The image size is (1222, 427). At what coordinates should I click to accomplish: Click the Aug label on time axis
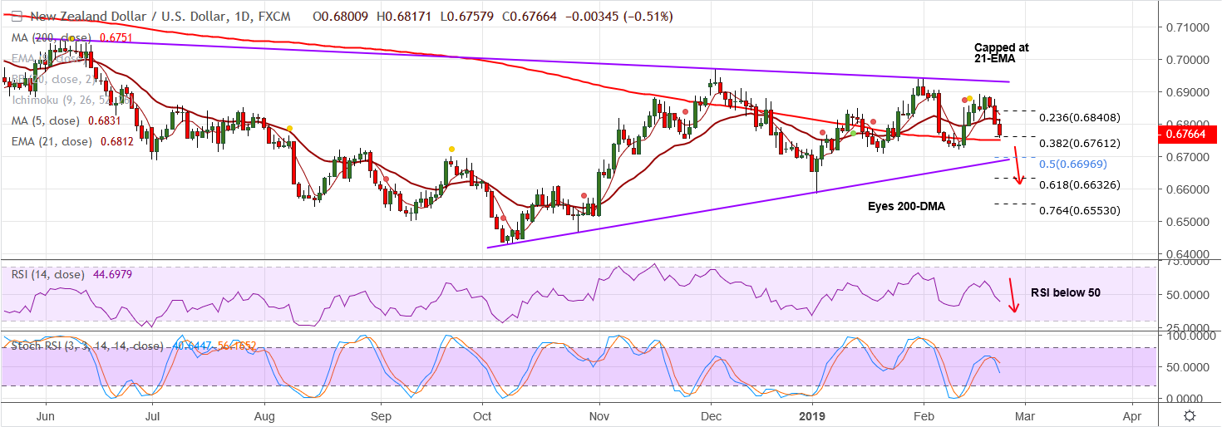coord(264,415)
